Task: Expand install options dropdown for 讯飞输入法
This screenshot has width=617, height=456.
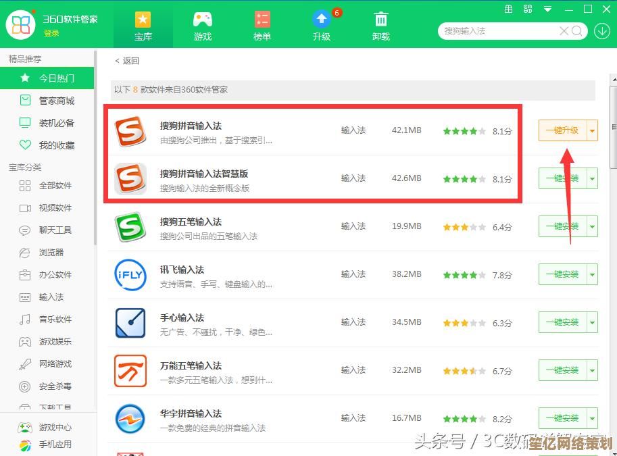Action: [x=593, y=275]
